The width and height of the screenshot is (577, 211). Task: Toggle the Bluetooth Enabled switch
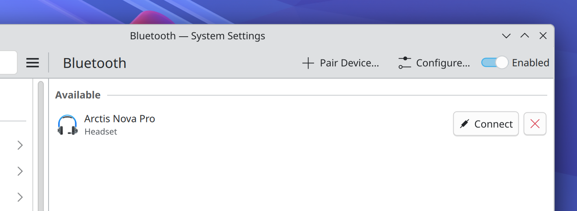point(494,63)
